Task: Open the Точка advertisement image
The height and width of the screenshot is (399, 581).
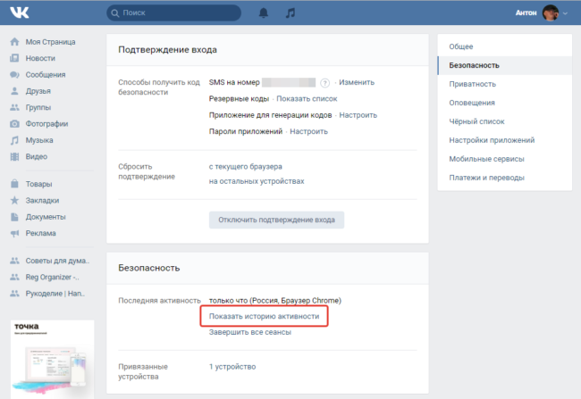Action: click(x=52, y=359)
